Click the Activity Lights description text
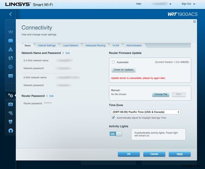205x169 pixels. coord(156,134)
